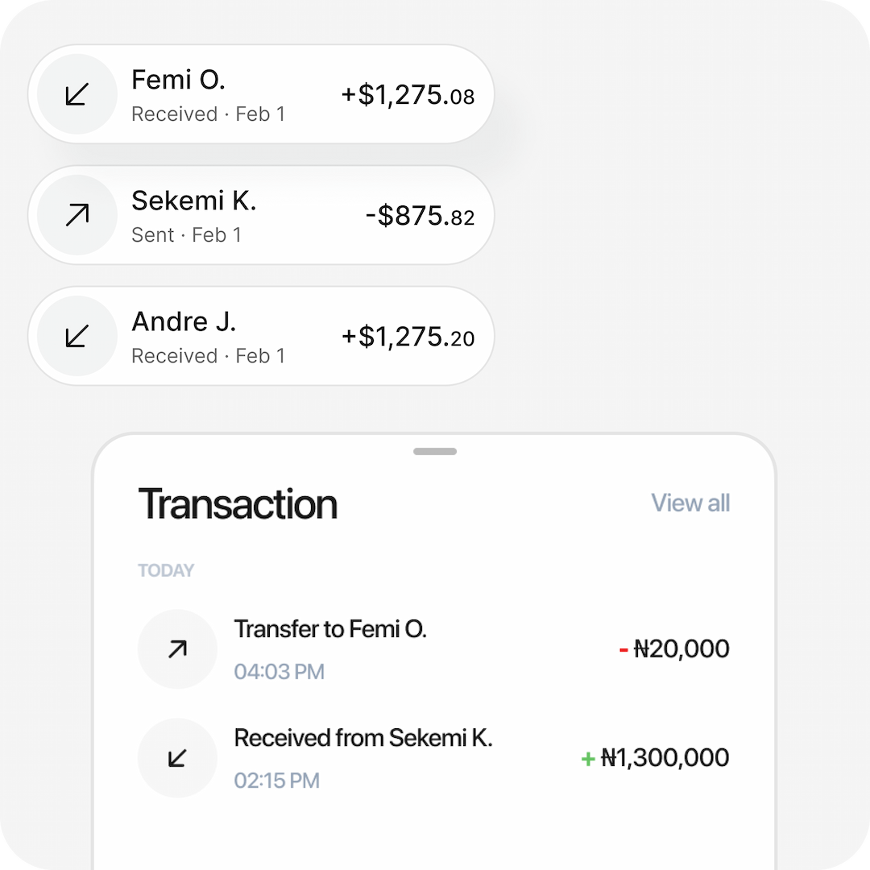The width and height of the screenshot is (870, 870).
Task: Click the +₦1,300,000 amount
Action: coord(655,757)
